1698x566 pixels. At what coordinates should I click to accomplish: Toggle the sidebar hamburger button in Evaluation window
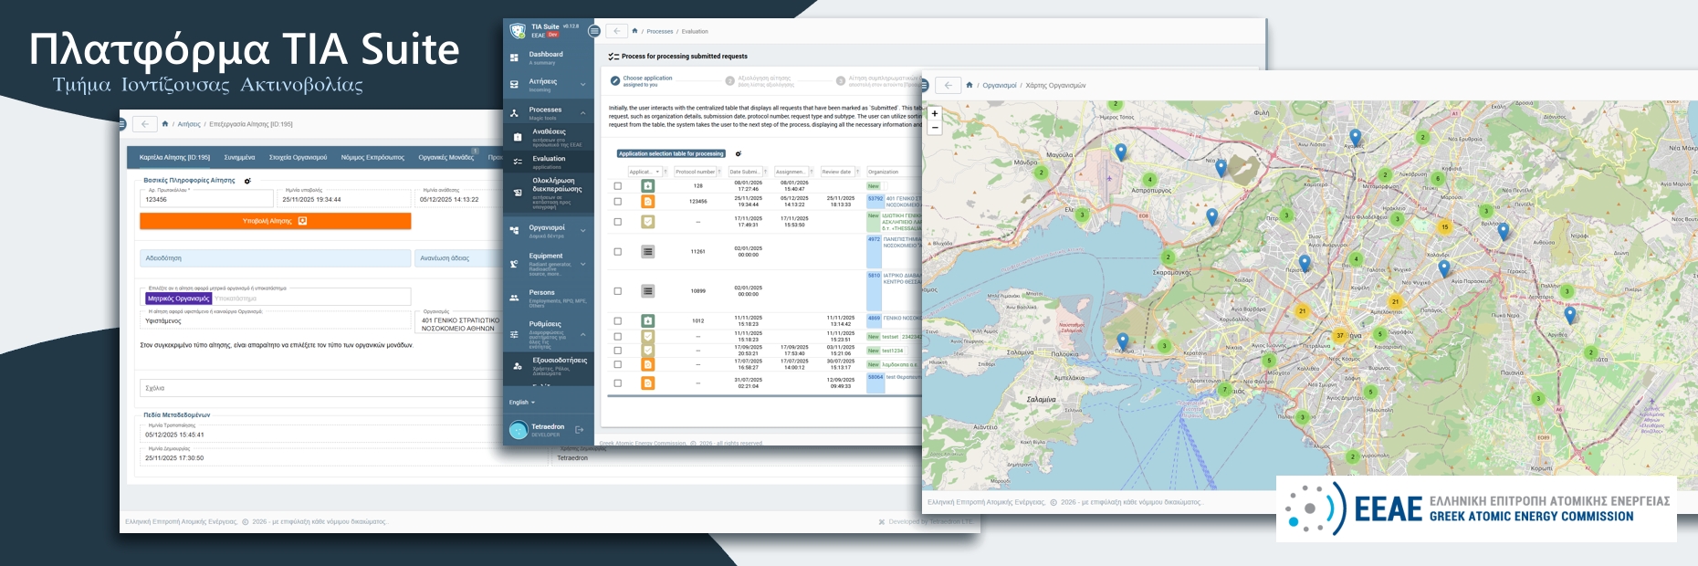coord(594,31)
